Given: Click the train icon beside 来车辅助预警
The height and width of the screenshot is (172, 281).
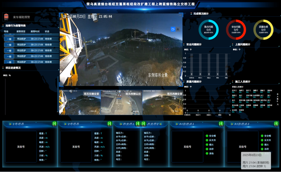Looking at the screenshot, I should coord(6,17).
